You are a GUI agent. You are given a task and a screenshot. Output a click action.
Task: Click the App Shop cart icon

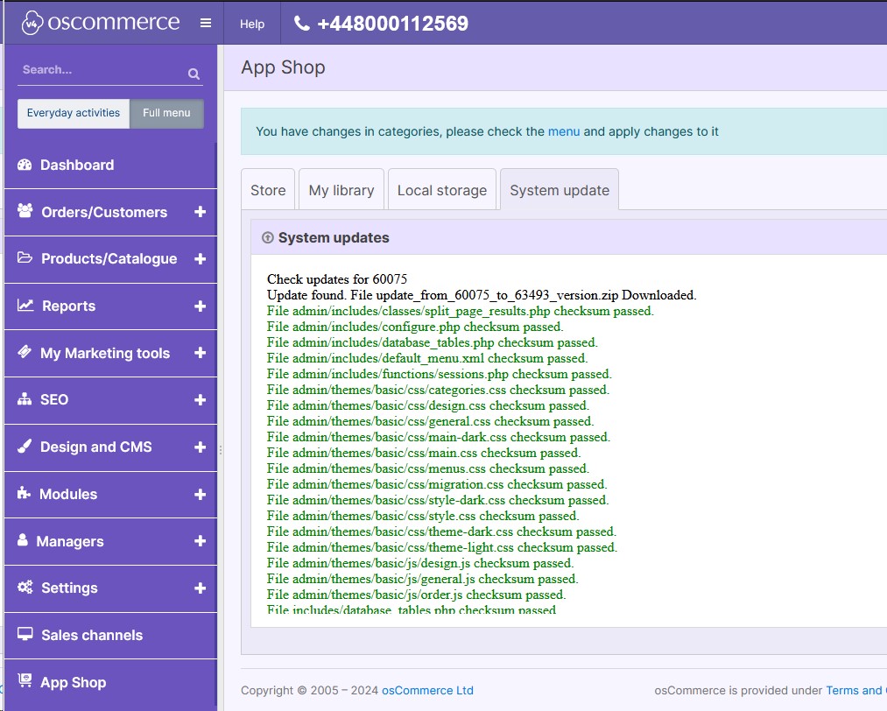pyautogui.click(x=25, y=681)
